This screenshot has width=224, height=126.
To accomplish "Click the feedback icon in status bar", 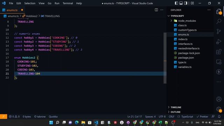I will (213, 117).
